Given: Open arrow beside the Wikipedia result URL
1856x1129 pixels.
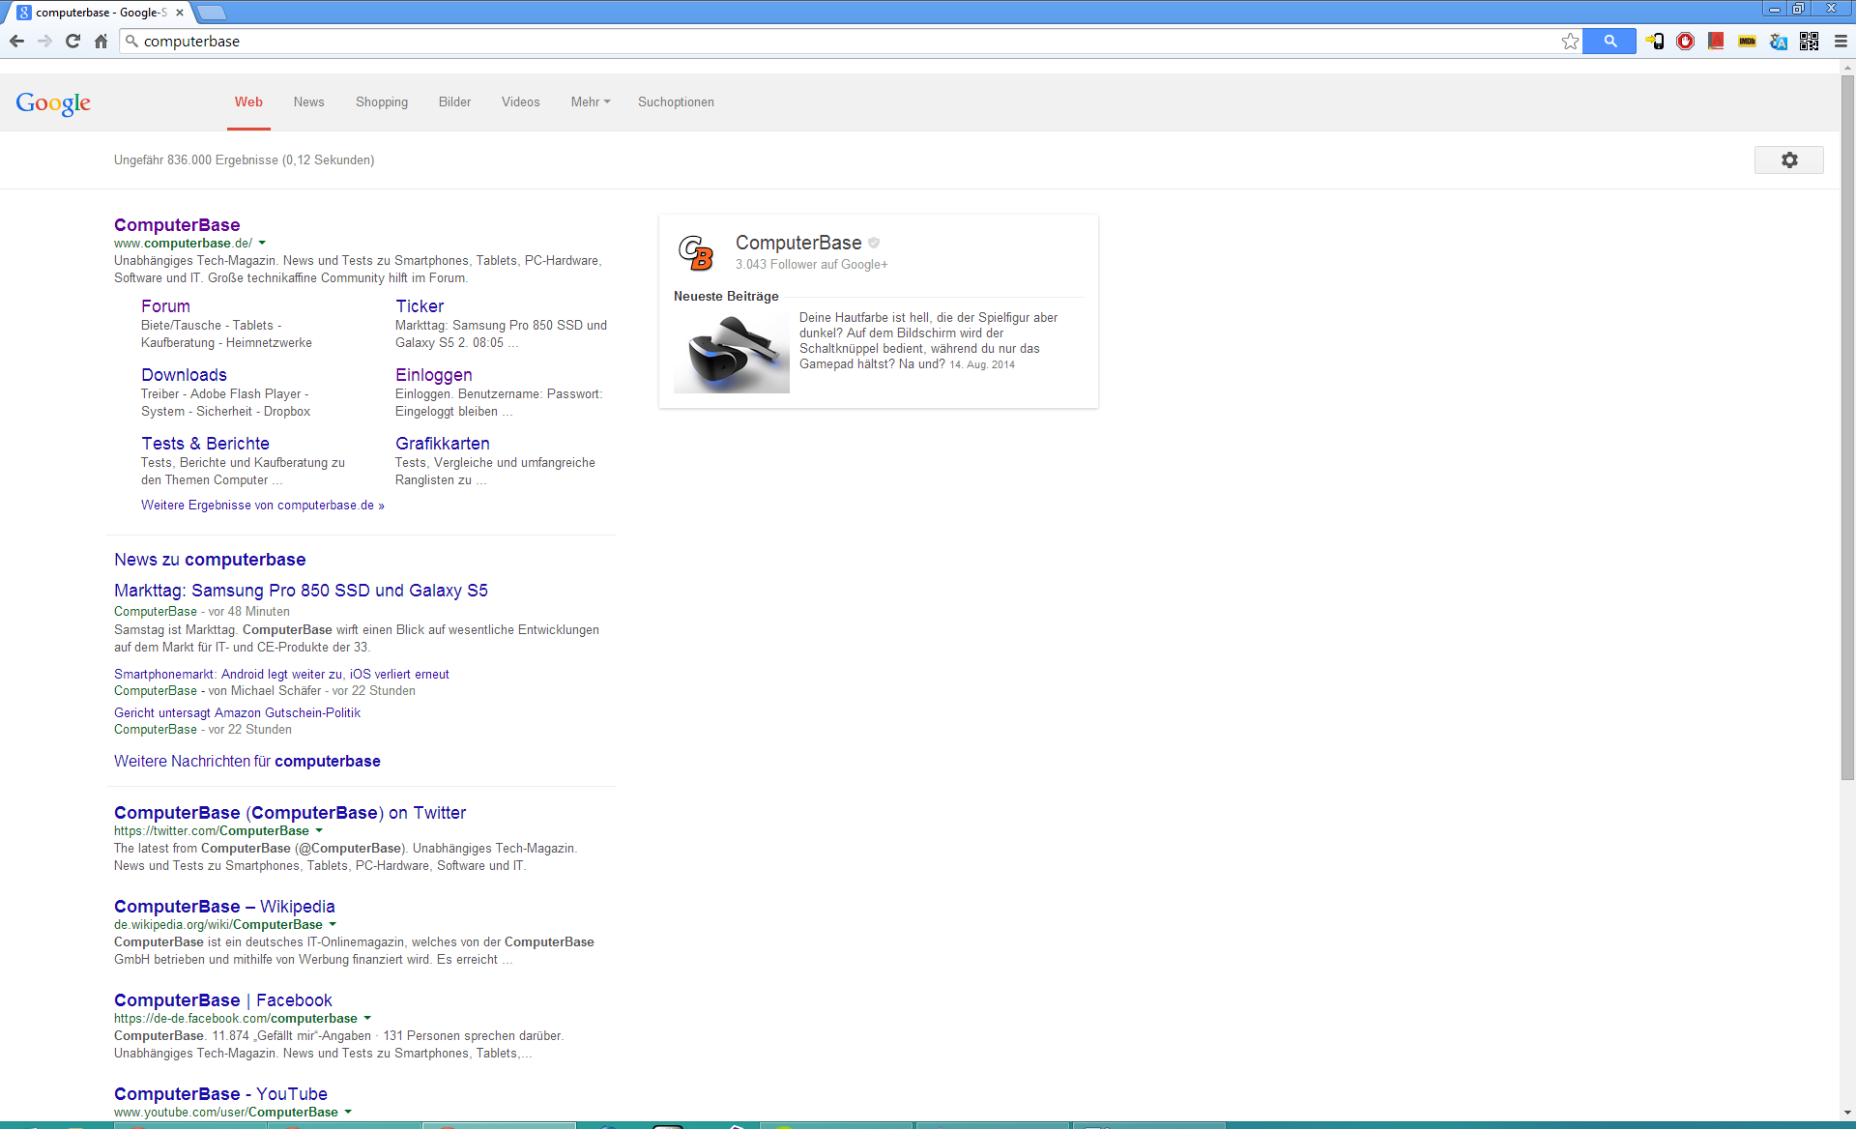Looking at the screenshot, I should [x=333, y=925].
